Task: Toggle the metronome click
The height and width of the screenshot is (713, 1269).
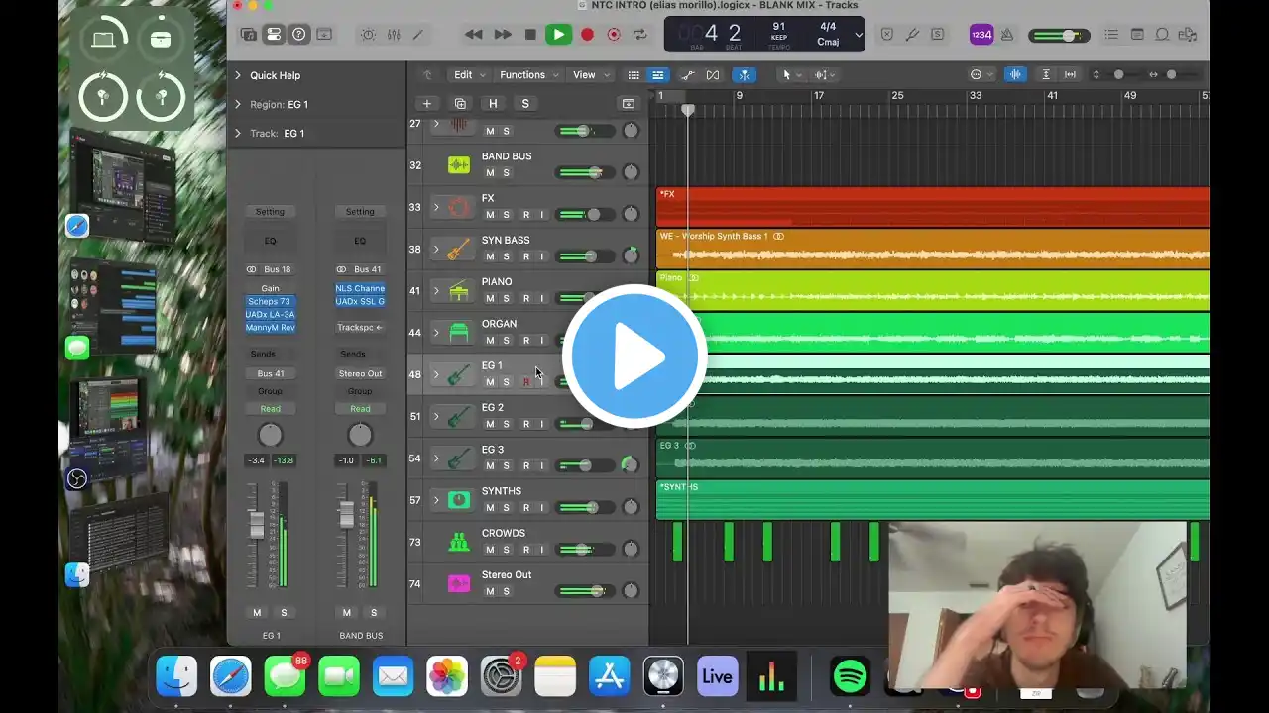Action: (x=1007, y=35)
